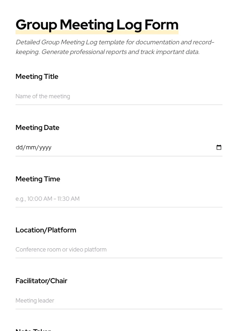Click the form description text
This screenshot has width=238, height=331.
tap(115, 47)
